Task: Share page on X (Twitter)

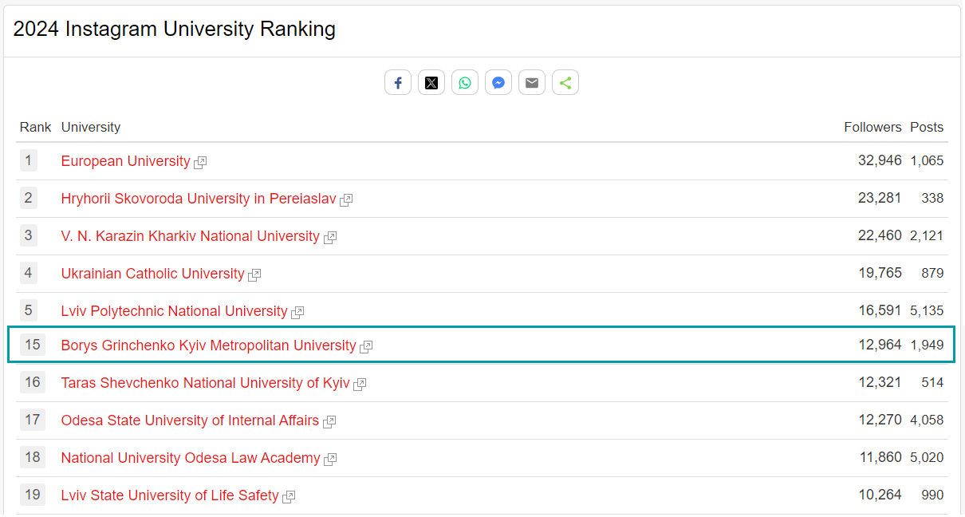Action: tap(431, 83)
